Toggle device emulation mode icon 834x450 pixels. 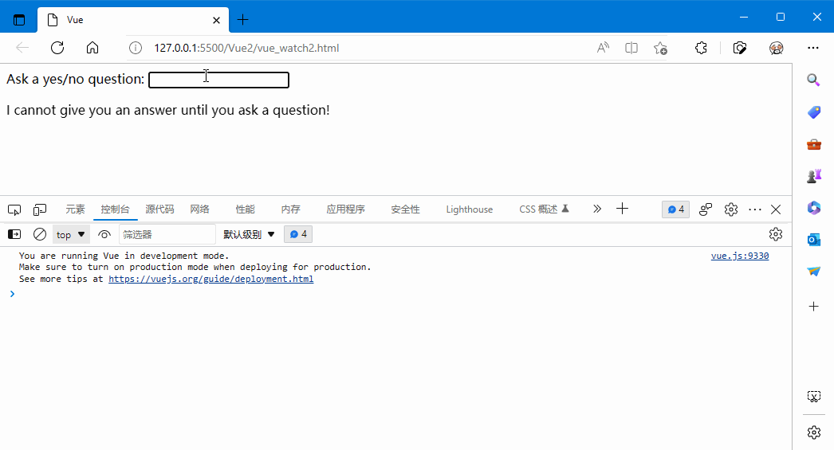point(40,209)
